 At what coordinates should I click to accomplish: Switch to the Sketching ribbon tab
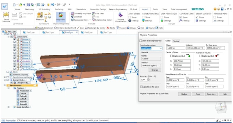29,9
